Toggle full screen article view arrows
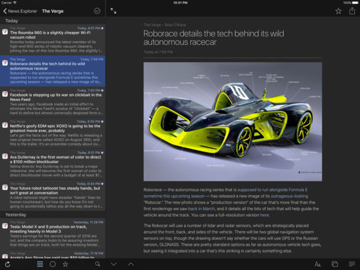Viewport: 360px width, 270px height. click(113, 11)
